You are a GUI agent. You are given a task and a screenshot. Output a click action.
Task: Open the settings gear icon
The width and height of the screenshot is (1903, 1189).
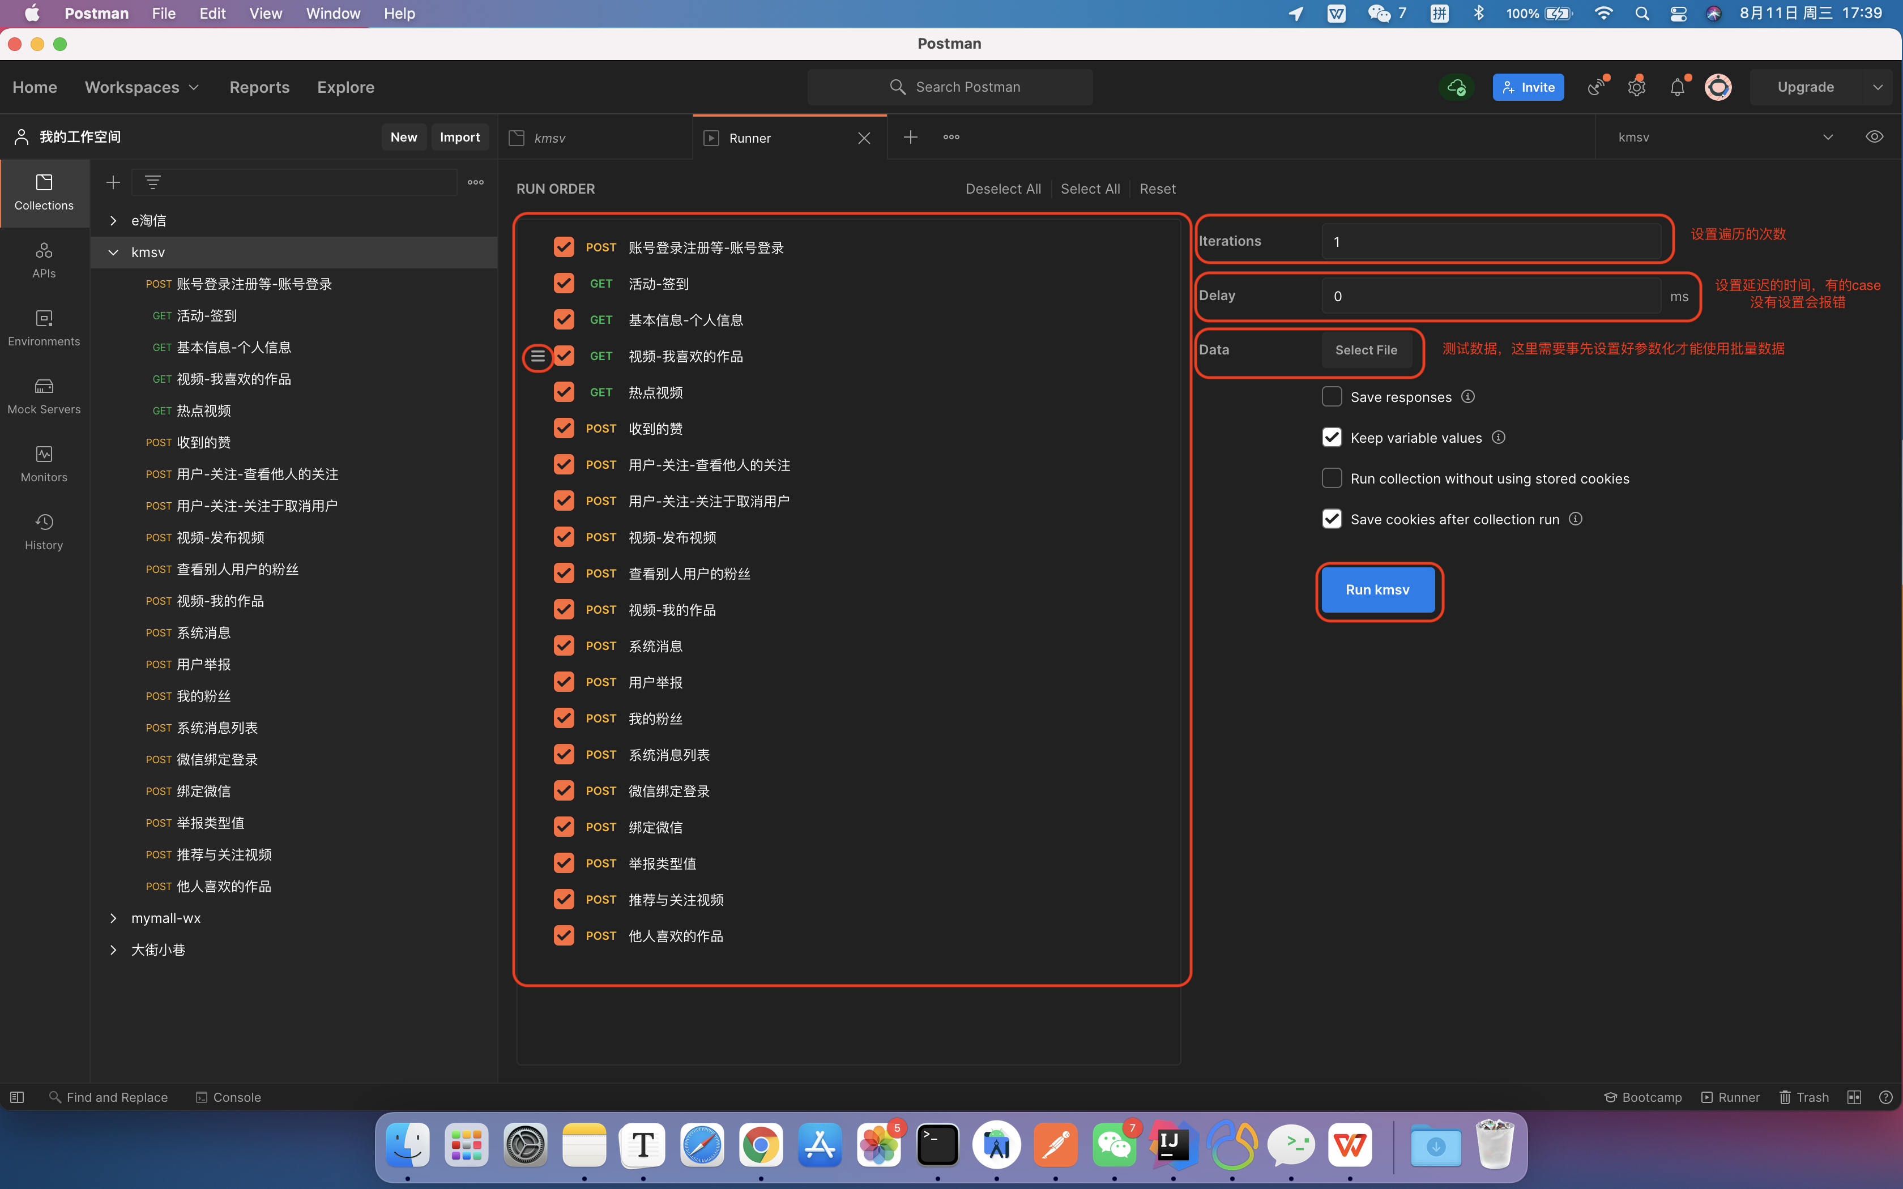click(x=1636, y=87)
